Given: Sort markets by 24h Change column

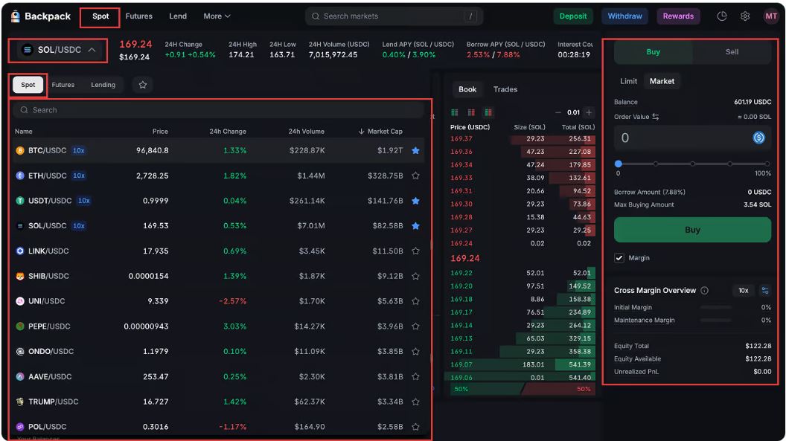Looking at the screenshot, I should coord(228,131).
